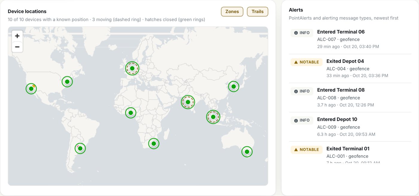Image resolution: width=419 pixels, height=196 pixels.
Task: Click the INFO badge beside Entered Depot 10
Action: coord(302,120)
